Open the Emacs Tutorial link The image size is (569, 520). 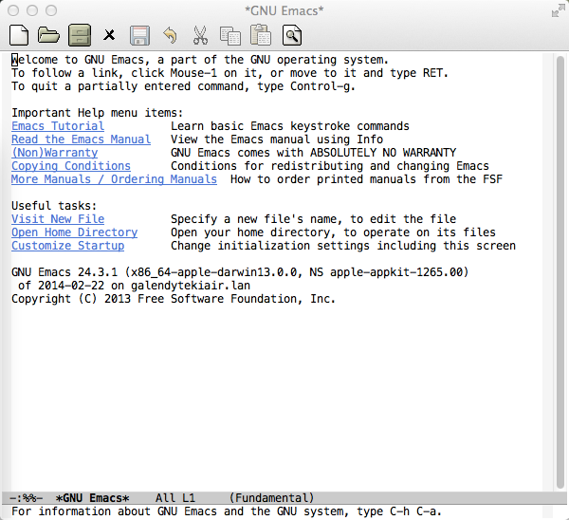(x=58, y=126)
